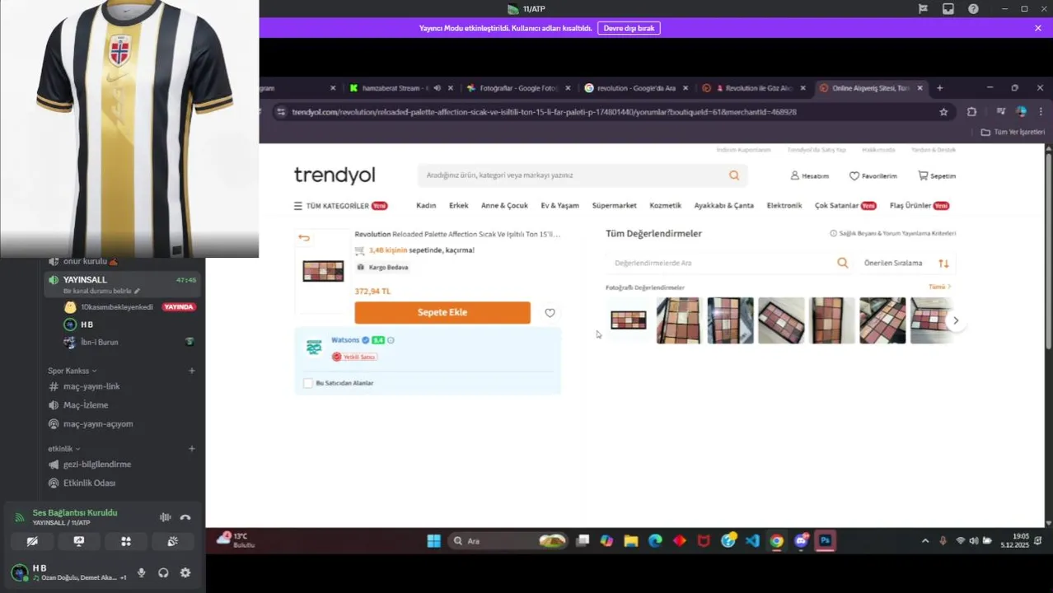
Task: Open 'Favorilerim' link
Action: point(873,176)
